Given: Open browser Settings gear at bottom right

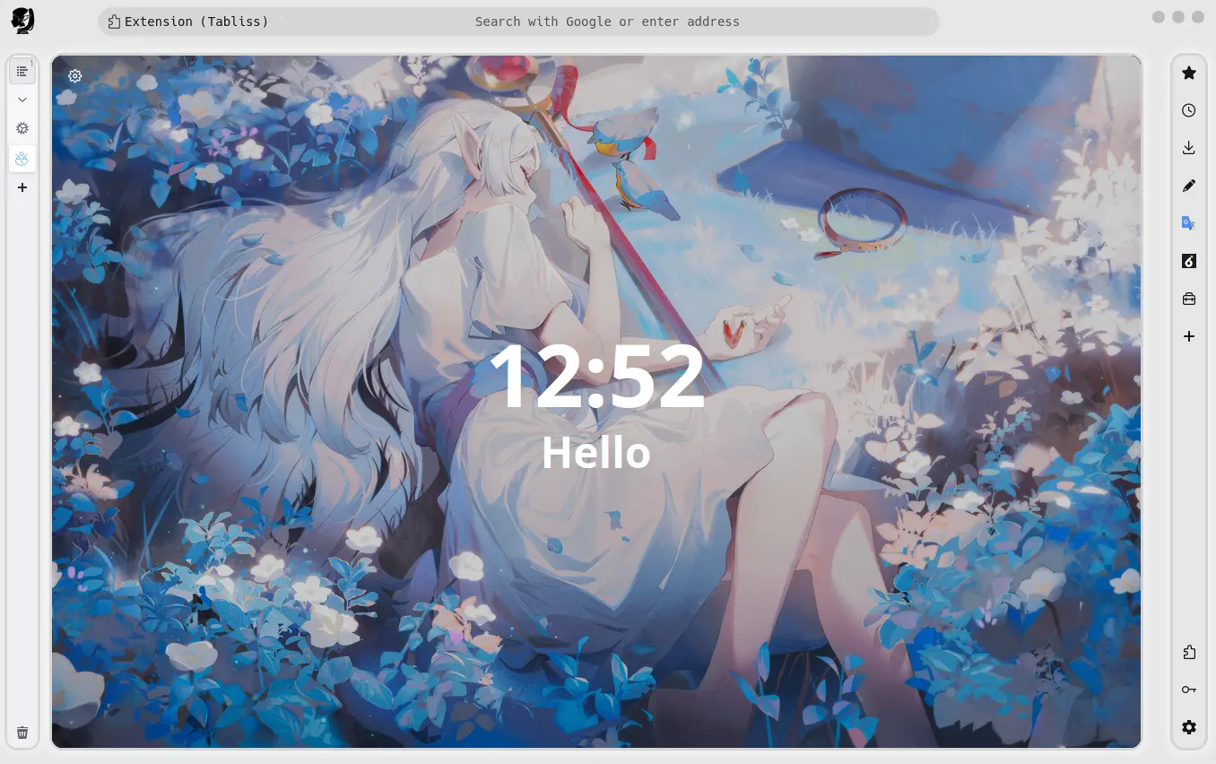Looking at the screenshot, I should point(1188,727).
